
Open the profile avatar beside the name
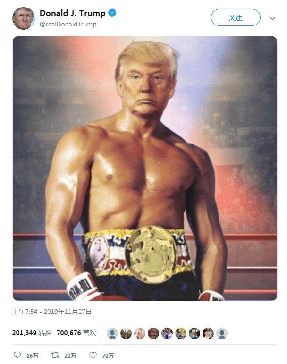pos(23,18)
